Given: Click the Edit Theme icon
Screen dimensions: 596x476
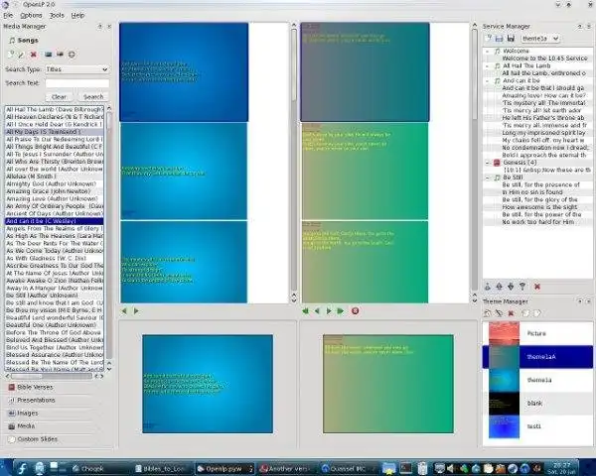Looking at the screenshot, I should tap(499, 313).
